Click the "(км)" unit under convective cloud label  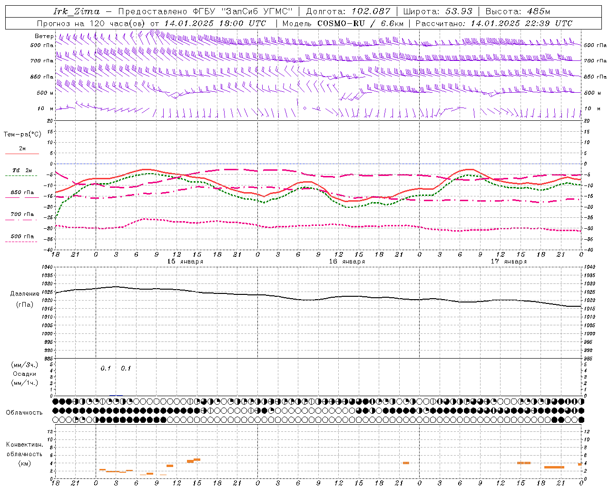click(25, 463)
